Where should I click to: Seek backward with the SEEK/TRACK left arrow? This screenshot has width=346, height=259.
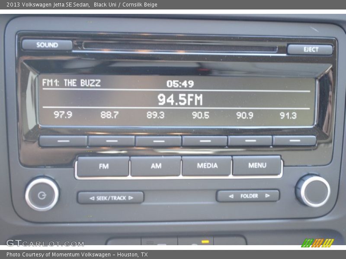coord(92,198)
